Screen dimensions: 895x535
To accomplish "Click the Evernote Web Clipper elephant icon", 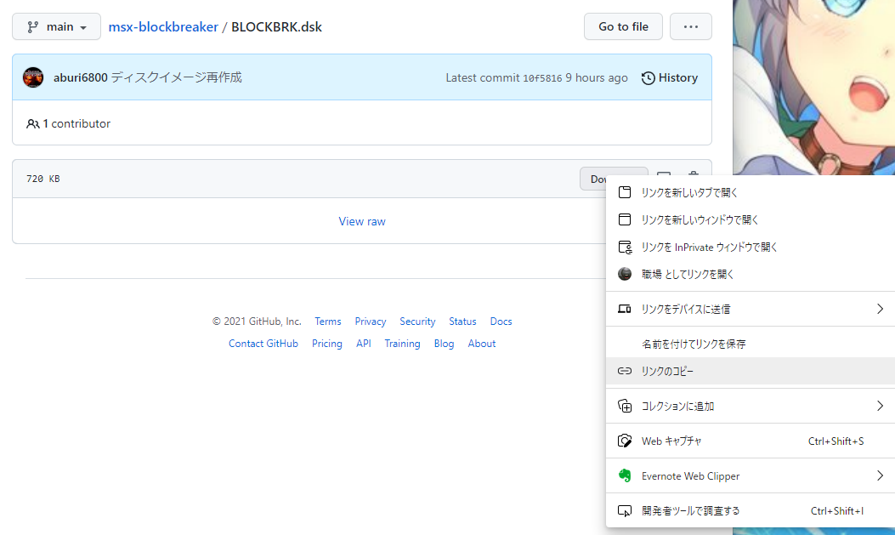I will point(625,475).
